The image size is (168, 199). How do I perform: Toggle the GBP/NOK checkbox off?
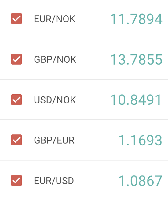16,59
